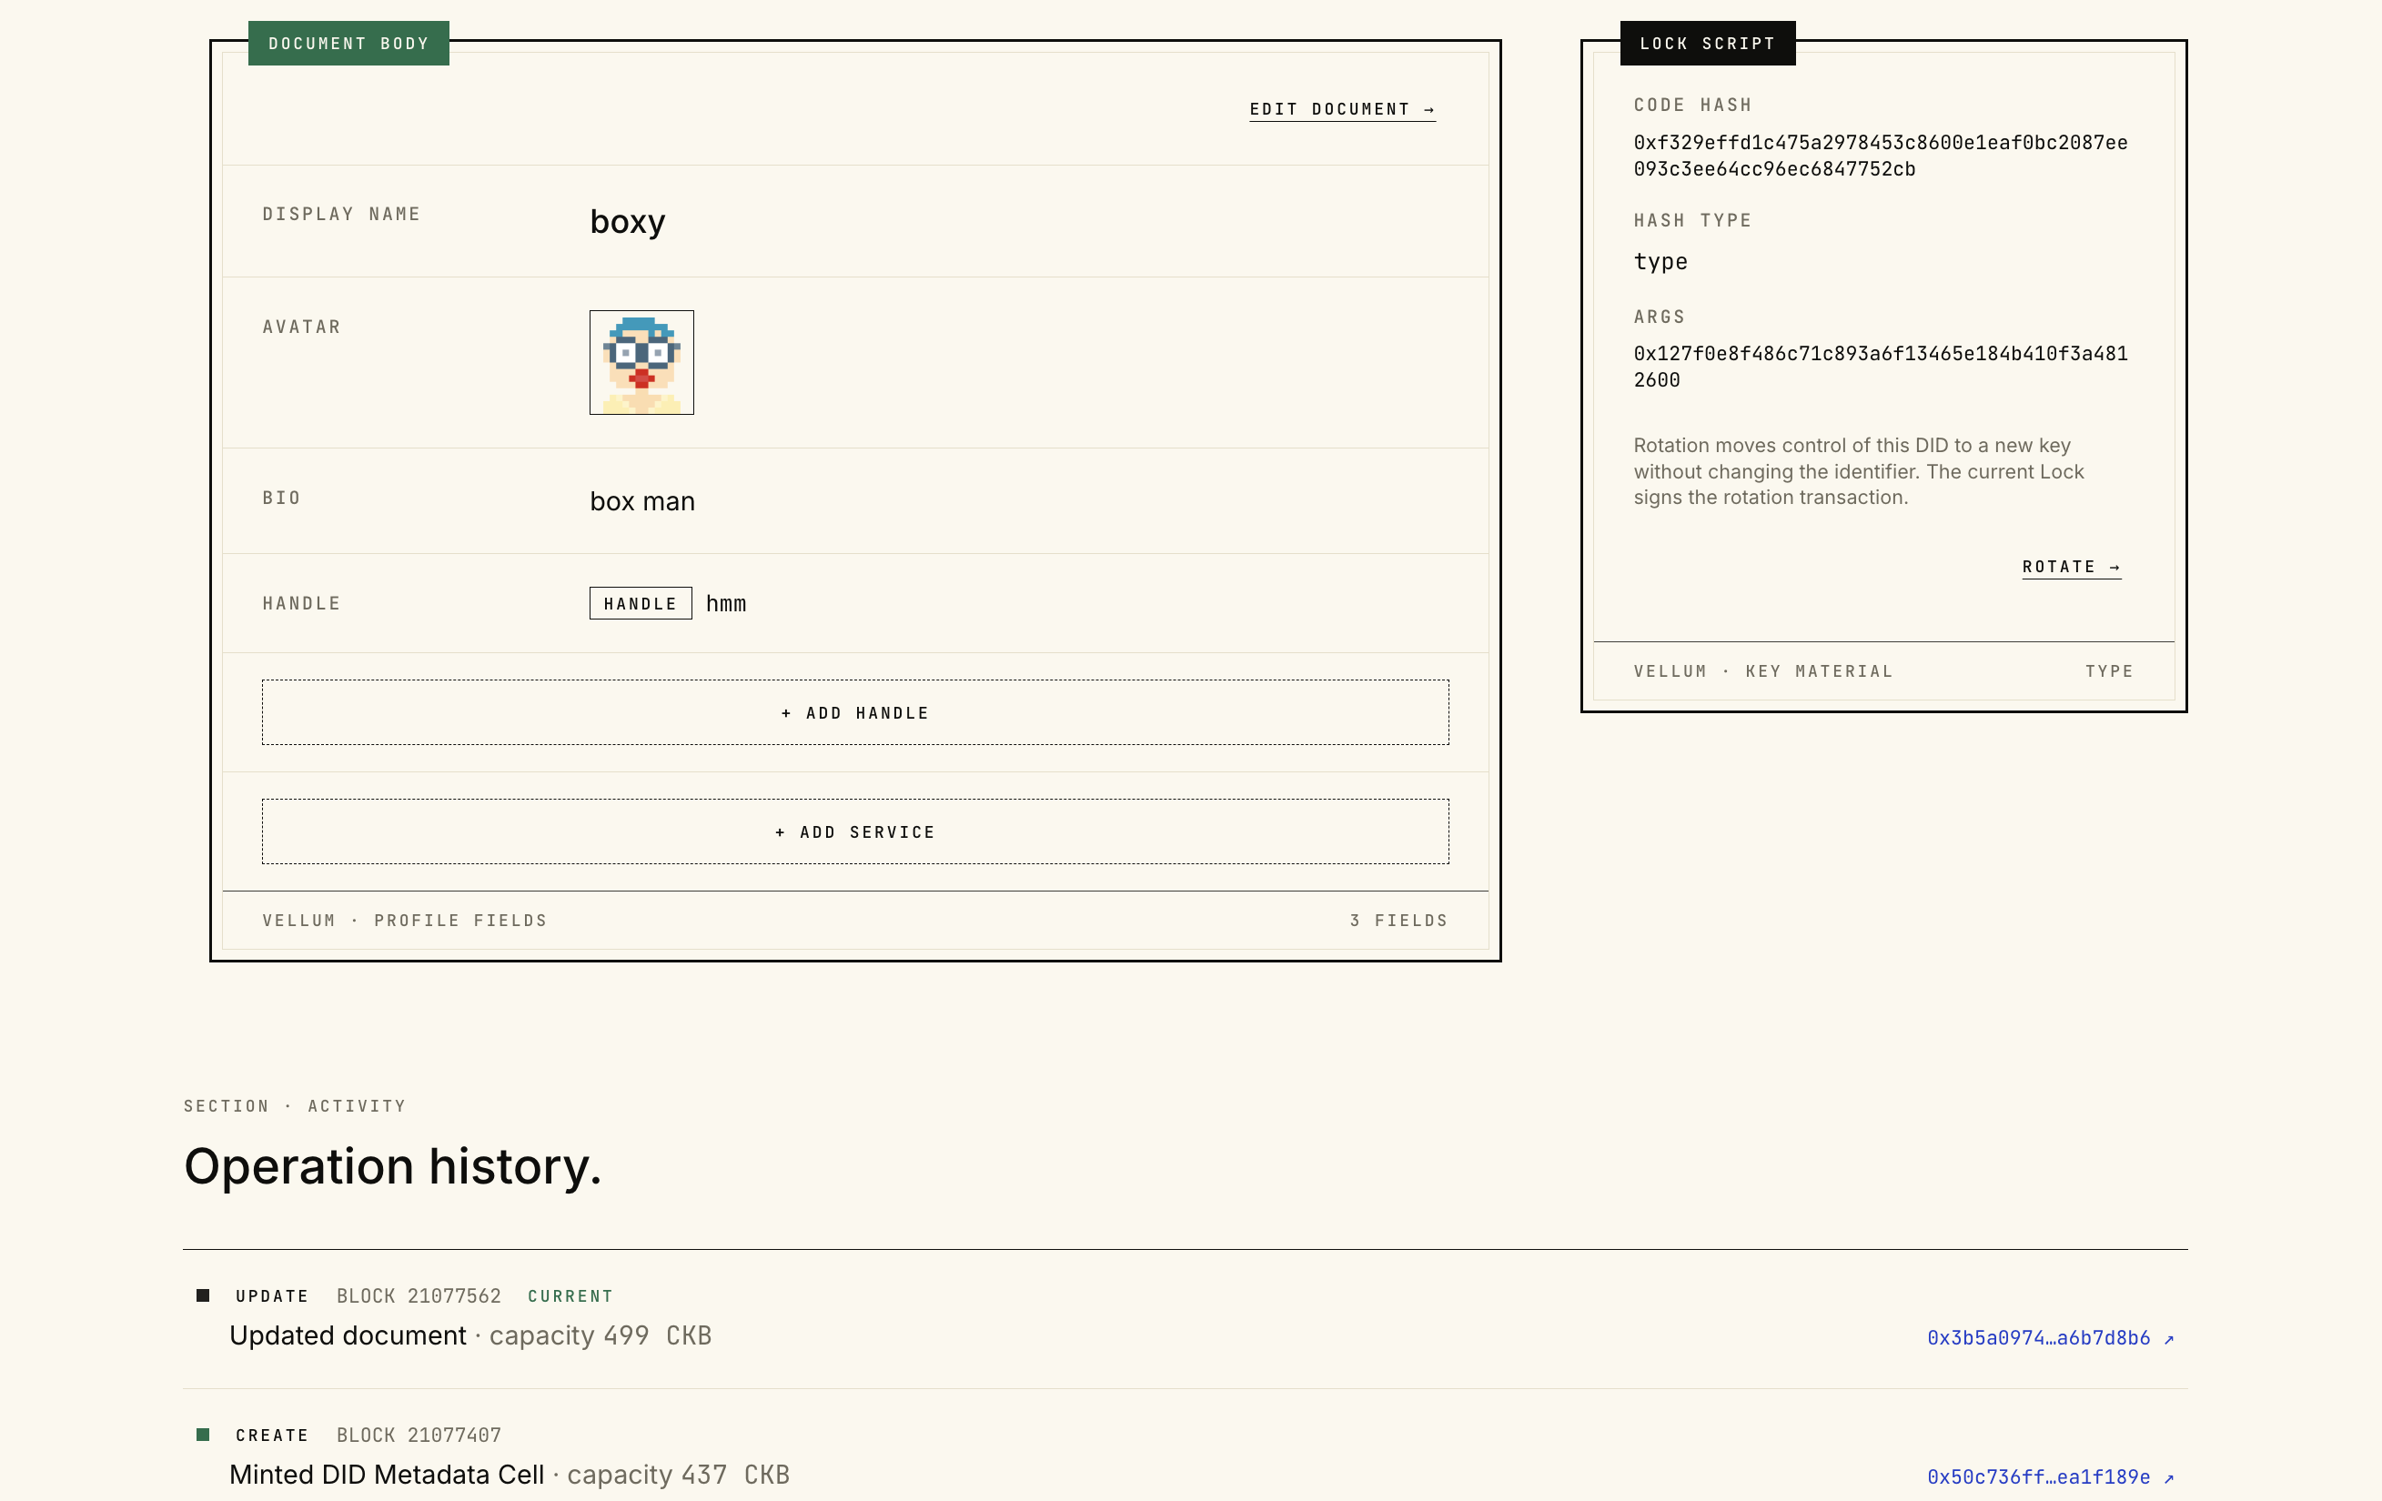This screenshot has height=1501, width=2382.
Task: Click the bio text box man
Action: pyautogui.click(x=642, y=501)
